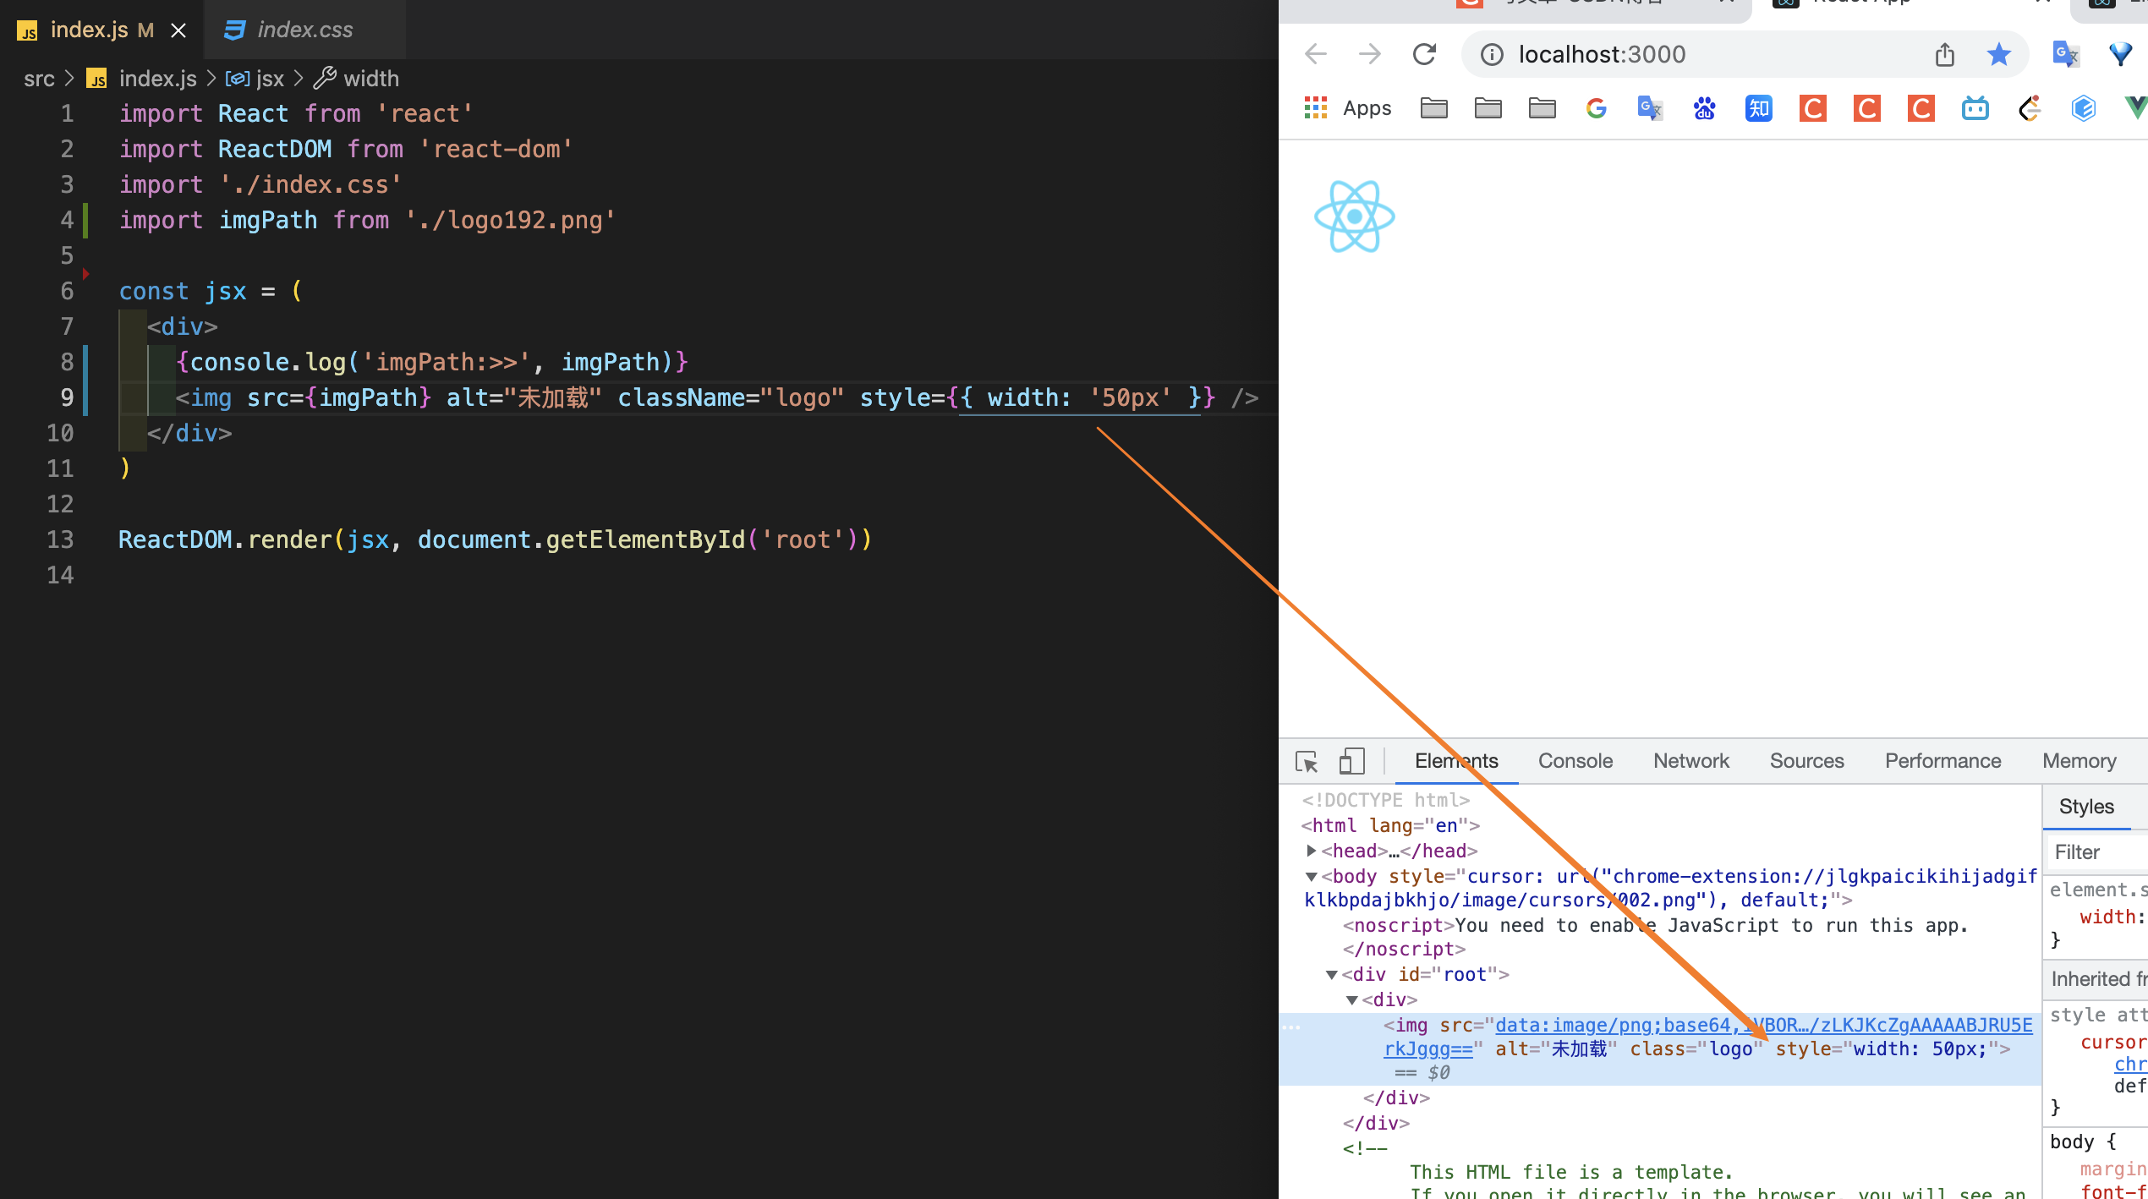Select the html lang="en" node
This screenshot has width=2148, height=1199.
pyautogui.click(x=1390, y=825)
